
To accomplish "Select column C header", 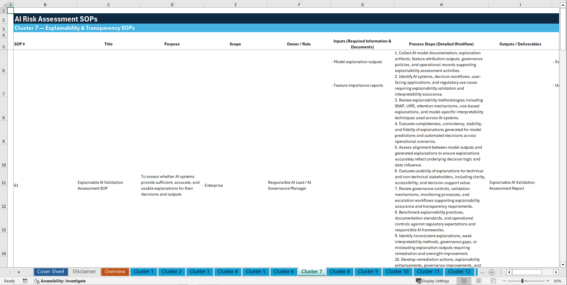I will (x=109, y=5).
